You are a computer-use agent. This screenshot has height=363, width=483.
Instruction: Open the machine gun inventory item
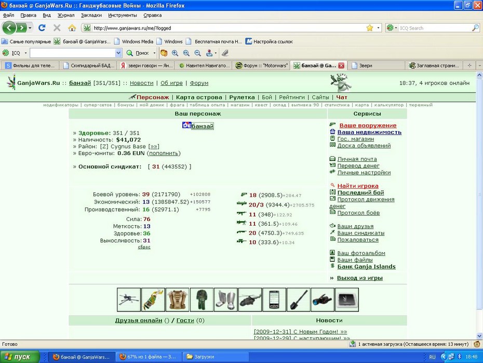(x=129, y=300)
